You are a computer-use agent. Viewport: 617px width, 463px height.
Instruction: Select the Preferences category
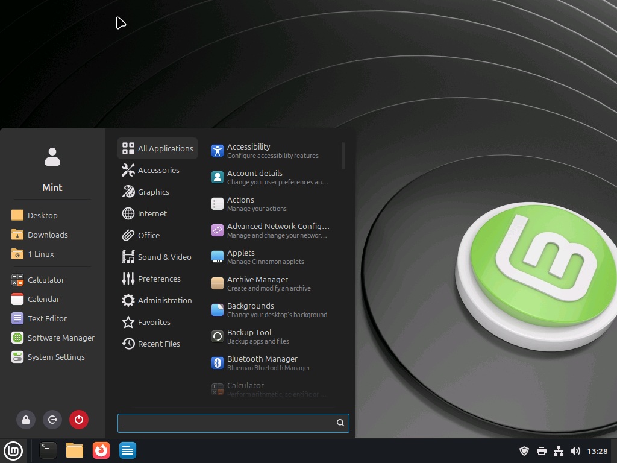tap(157, 279)
